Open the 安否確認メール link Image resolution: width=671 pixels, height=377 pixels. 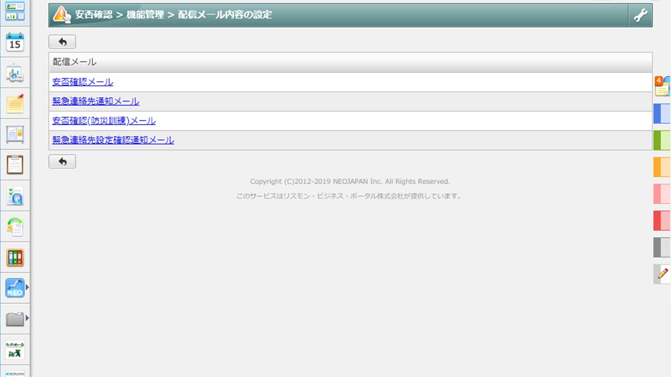83,82
